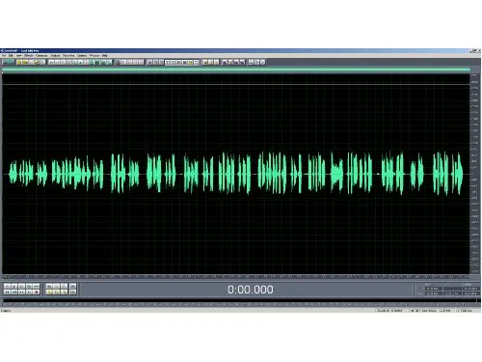Open the Effects menu
482x362 pixels.
coord(28,55)
